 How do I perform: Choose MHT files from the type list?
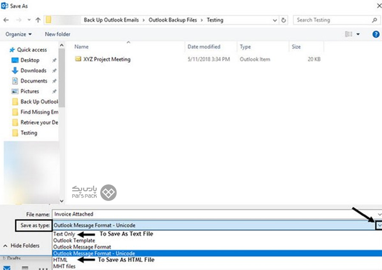[x=65, y=267]
